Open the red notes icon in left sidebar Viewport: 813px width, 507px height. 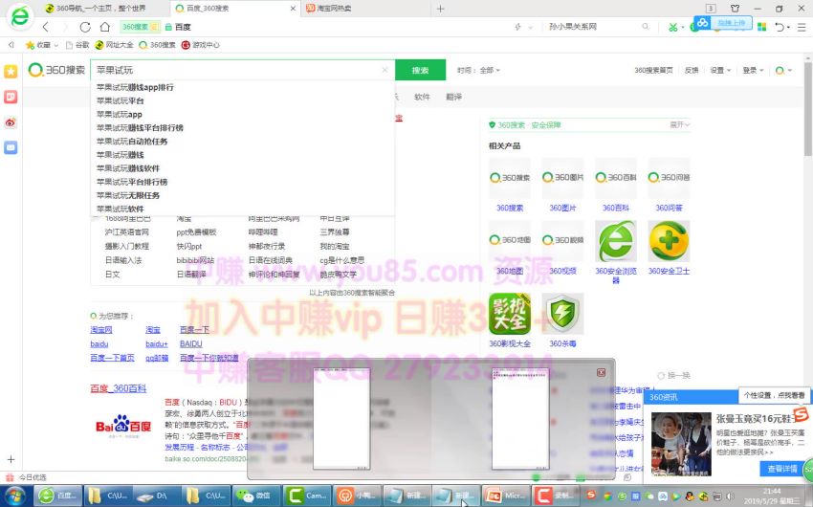point(11,97)
